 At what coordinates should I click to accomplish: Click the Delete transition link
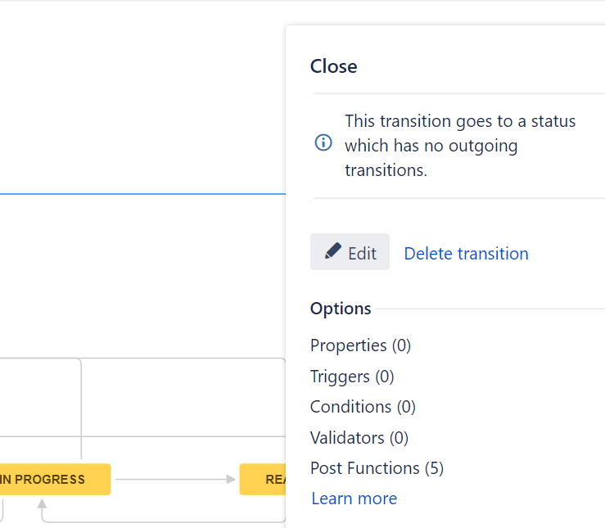coord(466,254)
